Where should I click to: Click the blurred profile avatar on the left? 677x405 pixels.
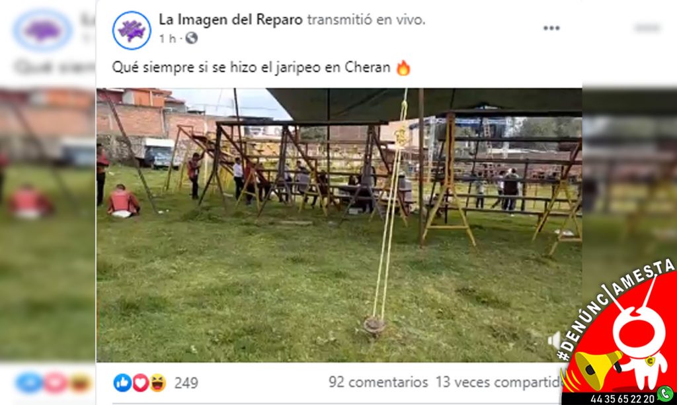[43, 30]
